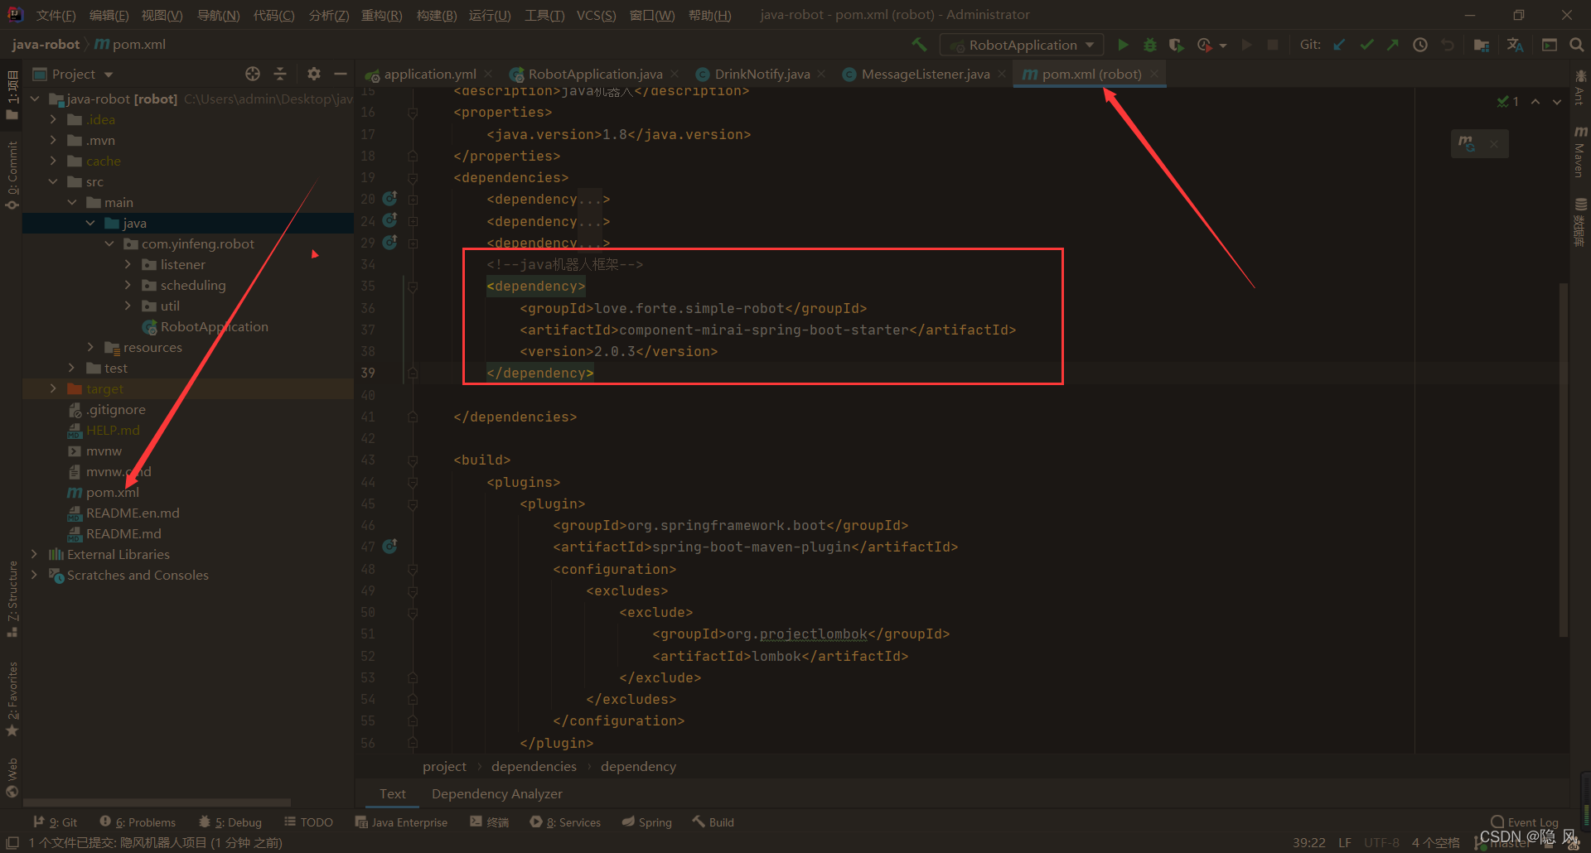Collapse all in Project panel
The width and height of the screenshot is (1591, 853).
[x=280, y=74]
